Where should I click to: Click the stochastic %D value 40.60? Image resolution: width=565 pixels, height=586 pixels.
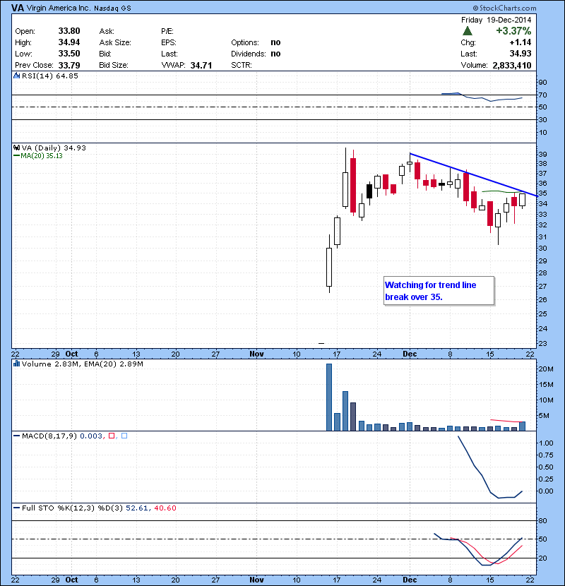(165, 508)
